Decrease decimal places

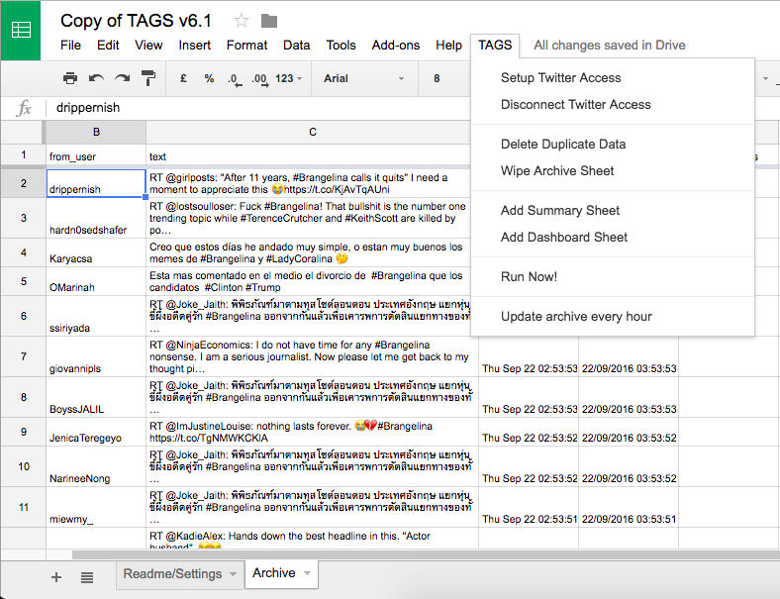[235, 79]
